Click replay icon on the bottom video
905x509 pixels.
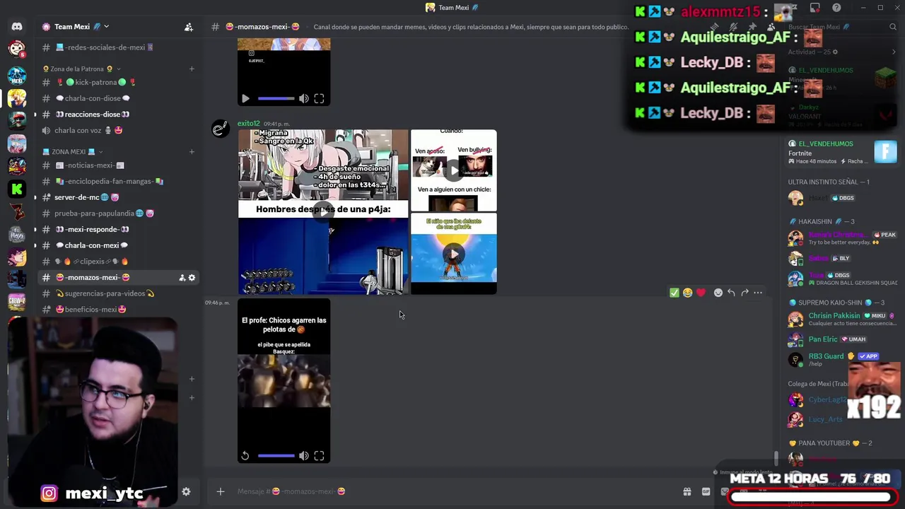245,456
